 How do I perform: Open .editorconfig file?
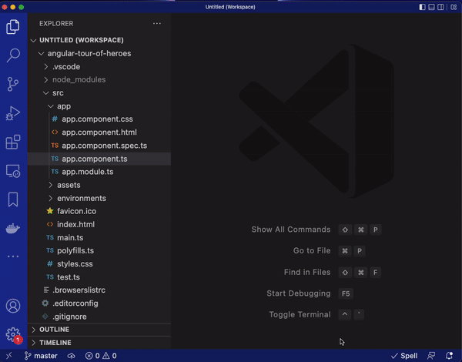pyautogui.click(x=99, y=303)
